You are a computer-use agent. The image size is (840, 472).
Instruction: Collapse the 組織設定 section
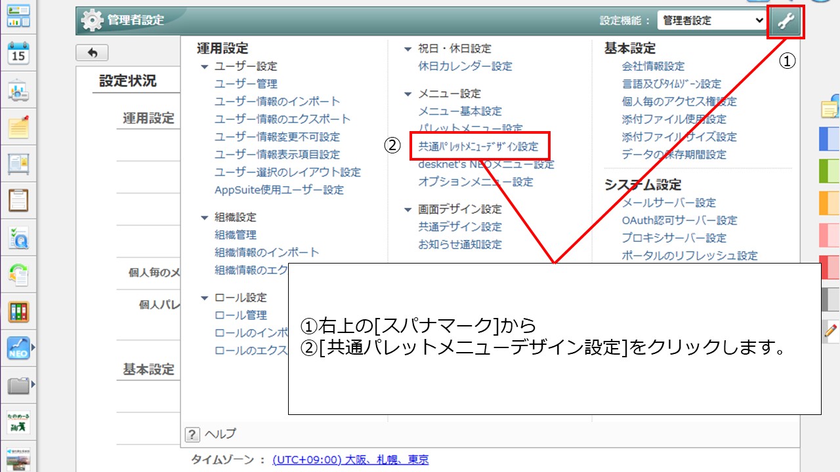[205, 217]
